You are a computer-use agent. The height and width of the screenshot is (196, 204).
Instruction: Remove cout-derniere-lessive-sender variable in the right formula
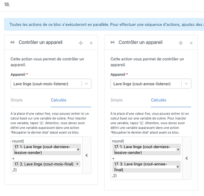point(178,149)
